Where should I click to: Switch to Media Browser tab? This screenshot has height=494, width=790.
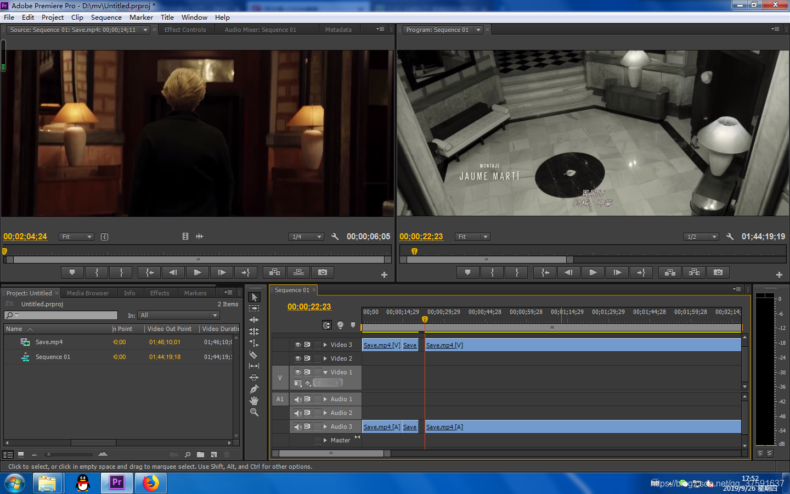tap(88, 293)
